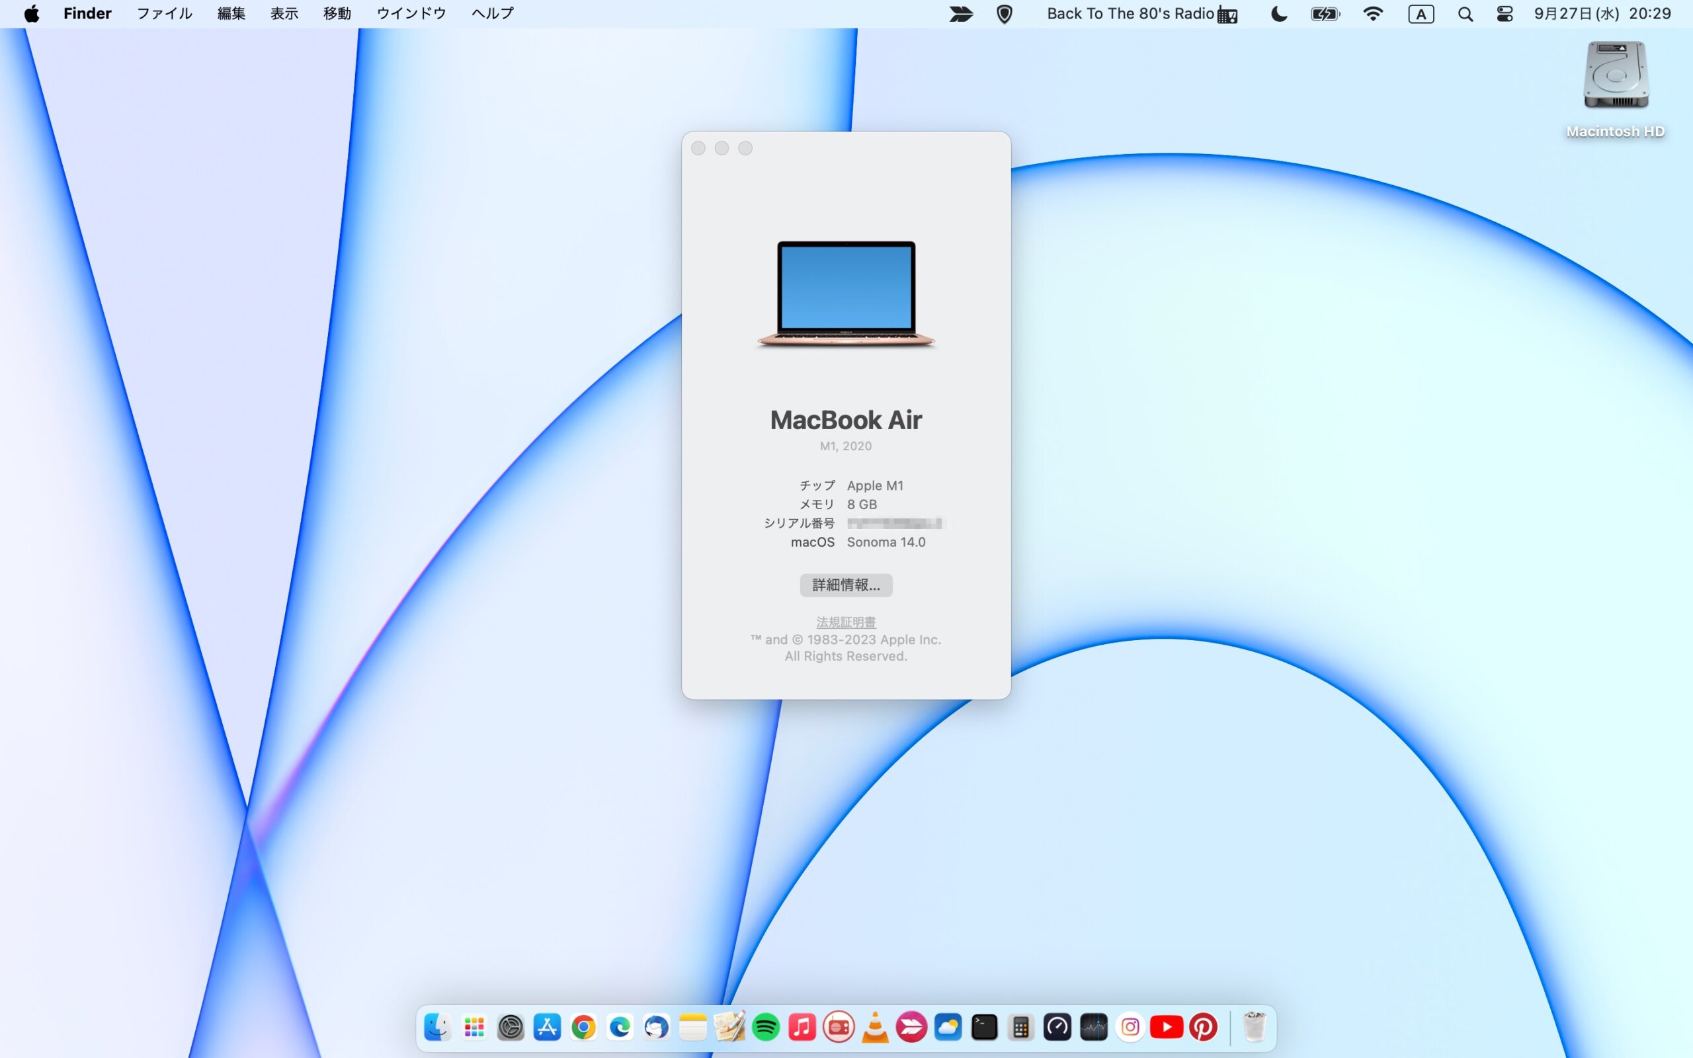Open the 編集 menu
Screen dimensions: 1693x1058
(x=231, y=14)
